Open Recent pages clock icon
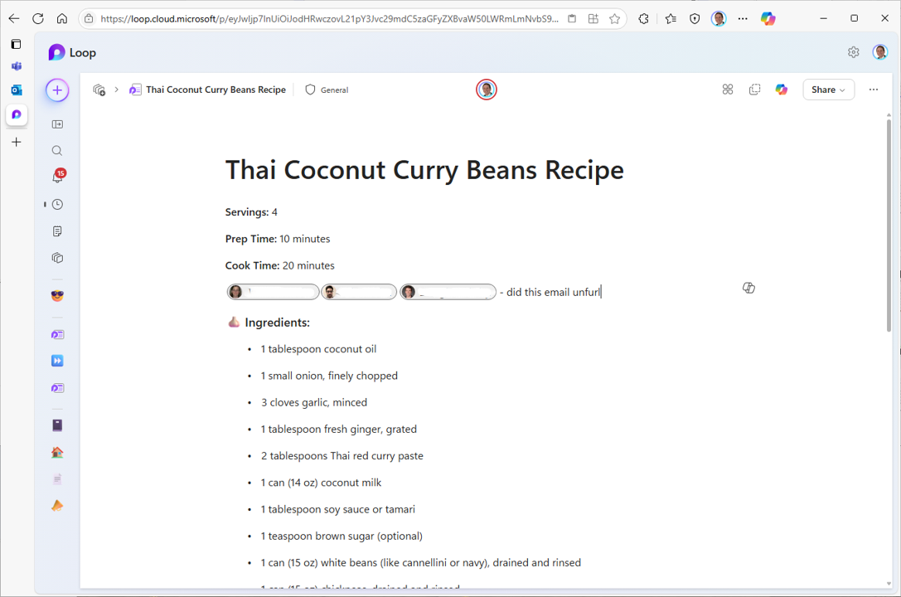 pos(57,205)
